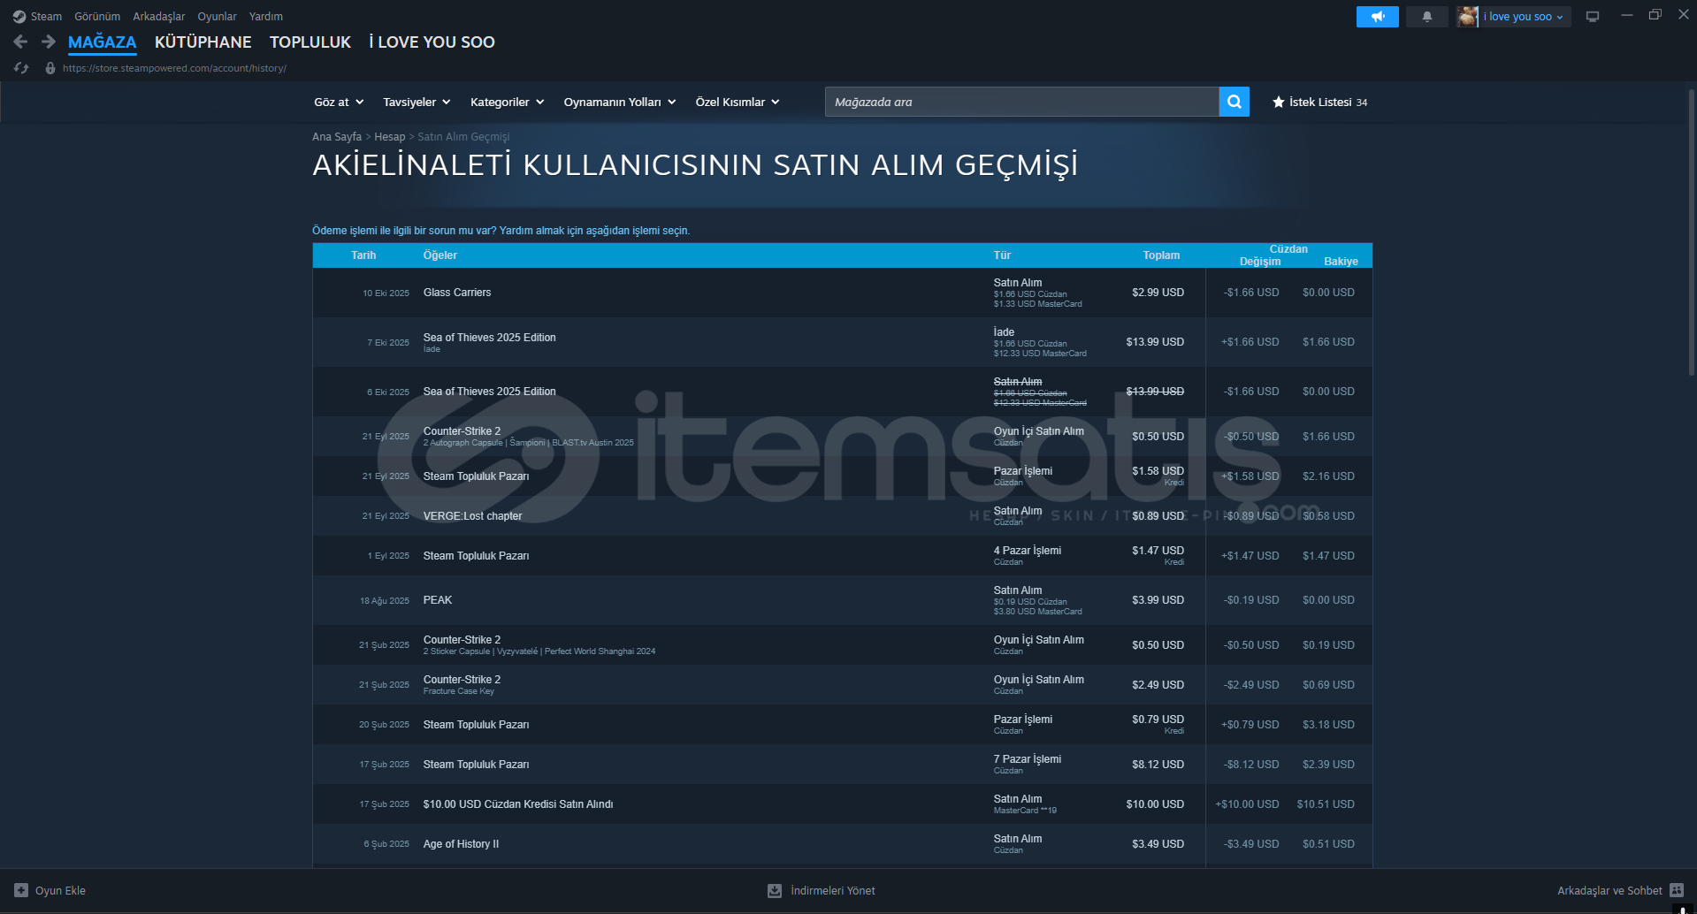Click the magnifier search button
This screenshot has height=914, width=1697.
1234,102
